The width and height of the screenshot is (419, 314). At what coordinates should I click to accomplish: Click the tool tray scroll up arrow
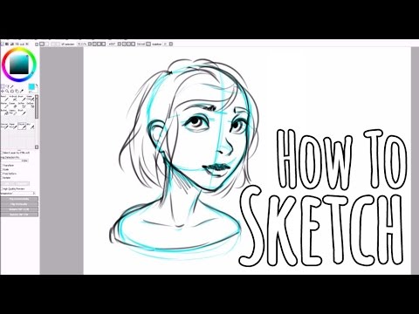tap(37, 97)
